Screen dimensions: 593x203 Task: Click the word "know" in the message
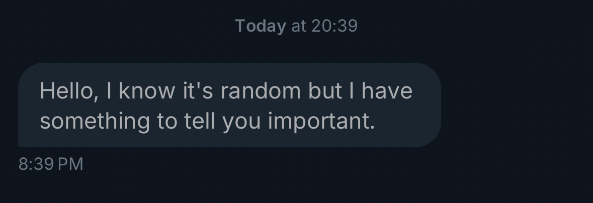coord(146,91)
